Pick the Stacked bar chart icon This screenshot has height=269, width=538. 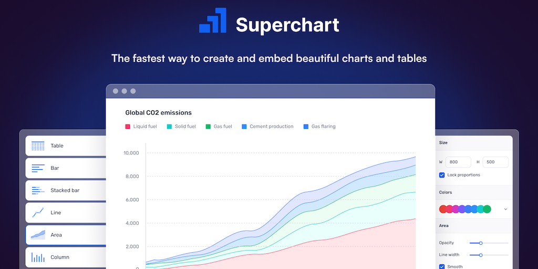[x=38, y=190]
